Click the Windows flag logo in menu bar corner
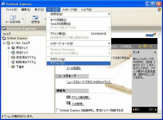This screenshot has height=120, width=163. 159,10
